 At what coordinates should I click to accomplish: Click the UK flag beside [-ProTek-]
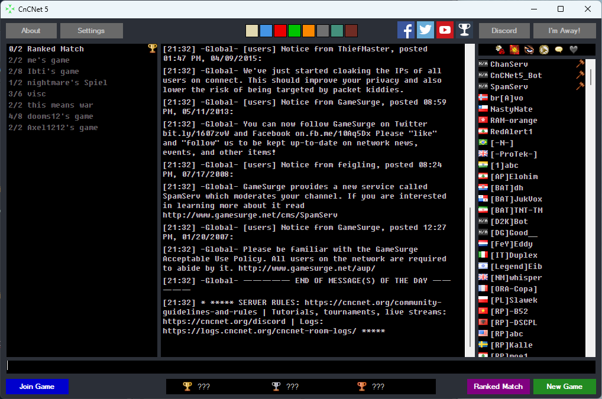(483, 154)
